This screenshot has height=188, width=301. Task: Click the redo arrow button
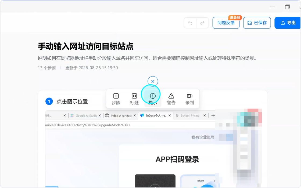pos(202,23)
